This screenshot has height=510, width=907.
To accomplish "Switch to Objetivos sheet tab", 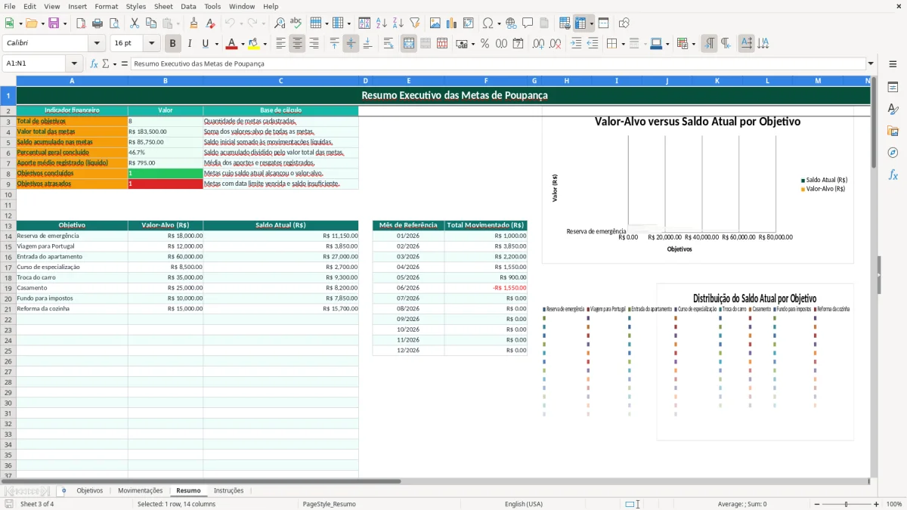I will [89, 490].
